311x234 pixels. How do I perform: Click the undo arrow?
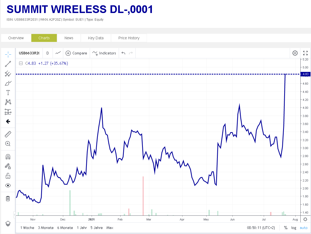pyautogui.click(x=123, y=53)
